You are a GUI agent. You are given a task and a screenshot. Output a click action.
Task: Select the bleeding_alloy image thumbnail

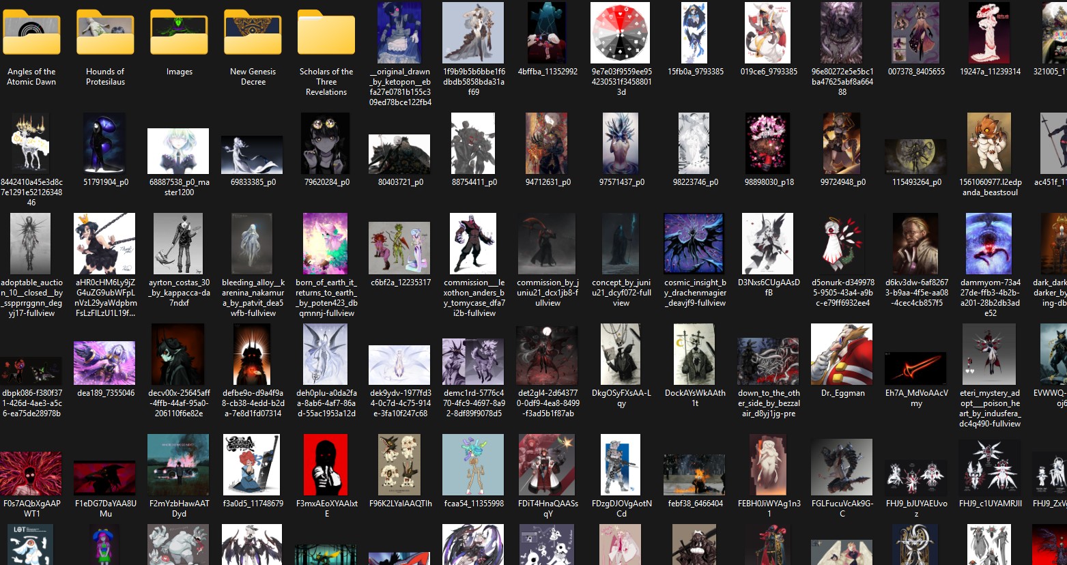(253, 244)
